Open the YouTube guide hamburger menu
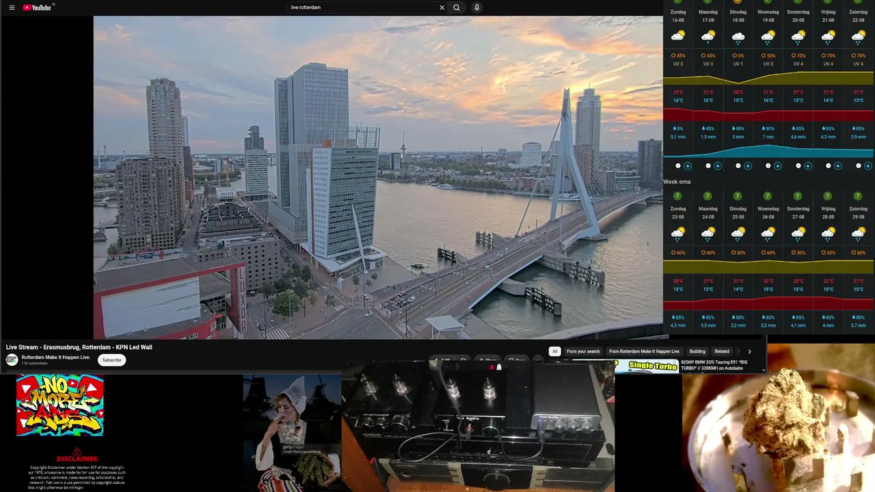This screenshot has height=492, width=875. (x=12, y=8)
